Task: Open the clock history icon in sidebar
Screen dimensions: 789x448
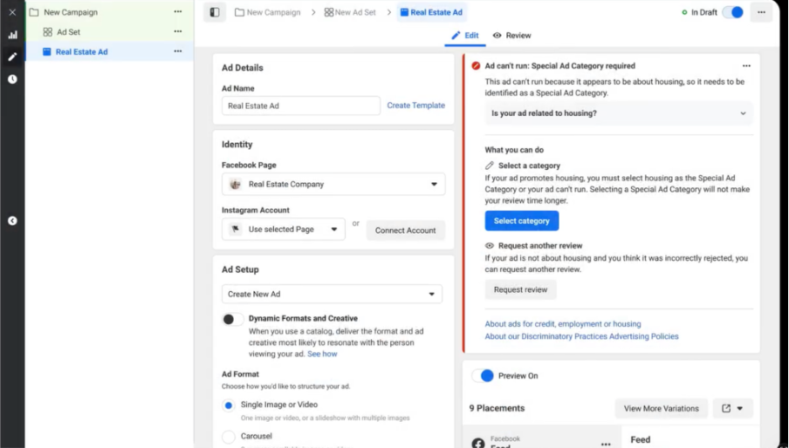Action: pyautogui.click(x=12, y=78)
